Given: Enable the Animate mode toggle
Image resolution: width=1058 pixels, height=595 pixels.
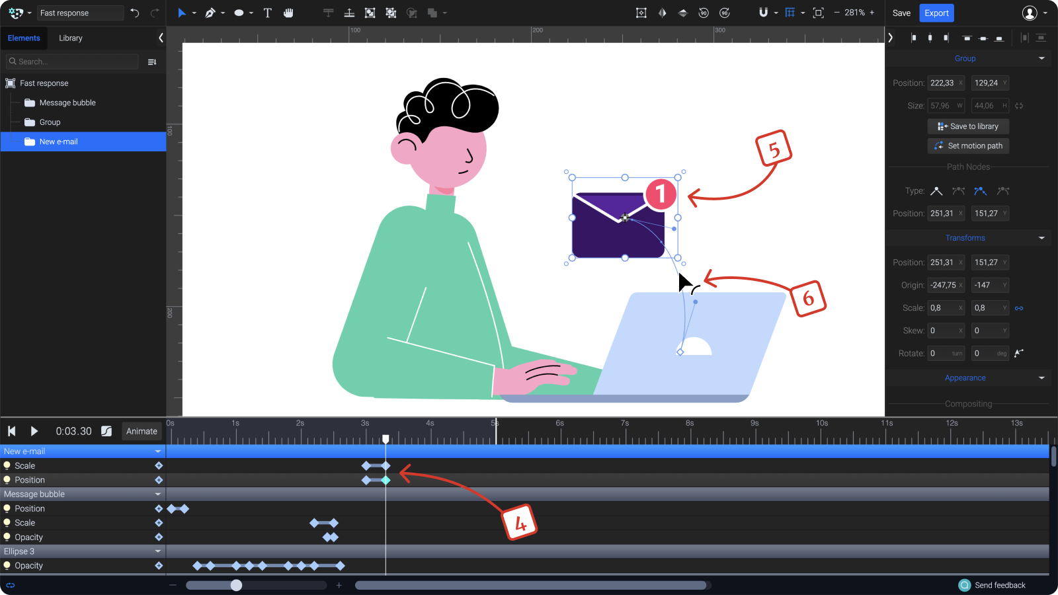Looking at the screenshot, I should [x=142, y=431].
